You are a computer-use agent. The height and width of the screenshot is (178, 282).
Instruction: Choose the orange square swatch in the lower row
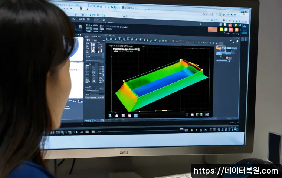pos(237,30)
